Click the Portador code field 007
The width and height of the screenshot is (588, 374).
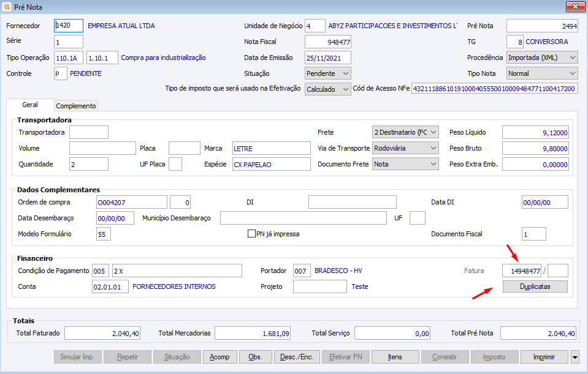coord(302,271)
